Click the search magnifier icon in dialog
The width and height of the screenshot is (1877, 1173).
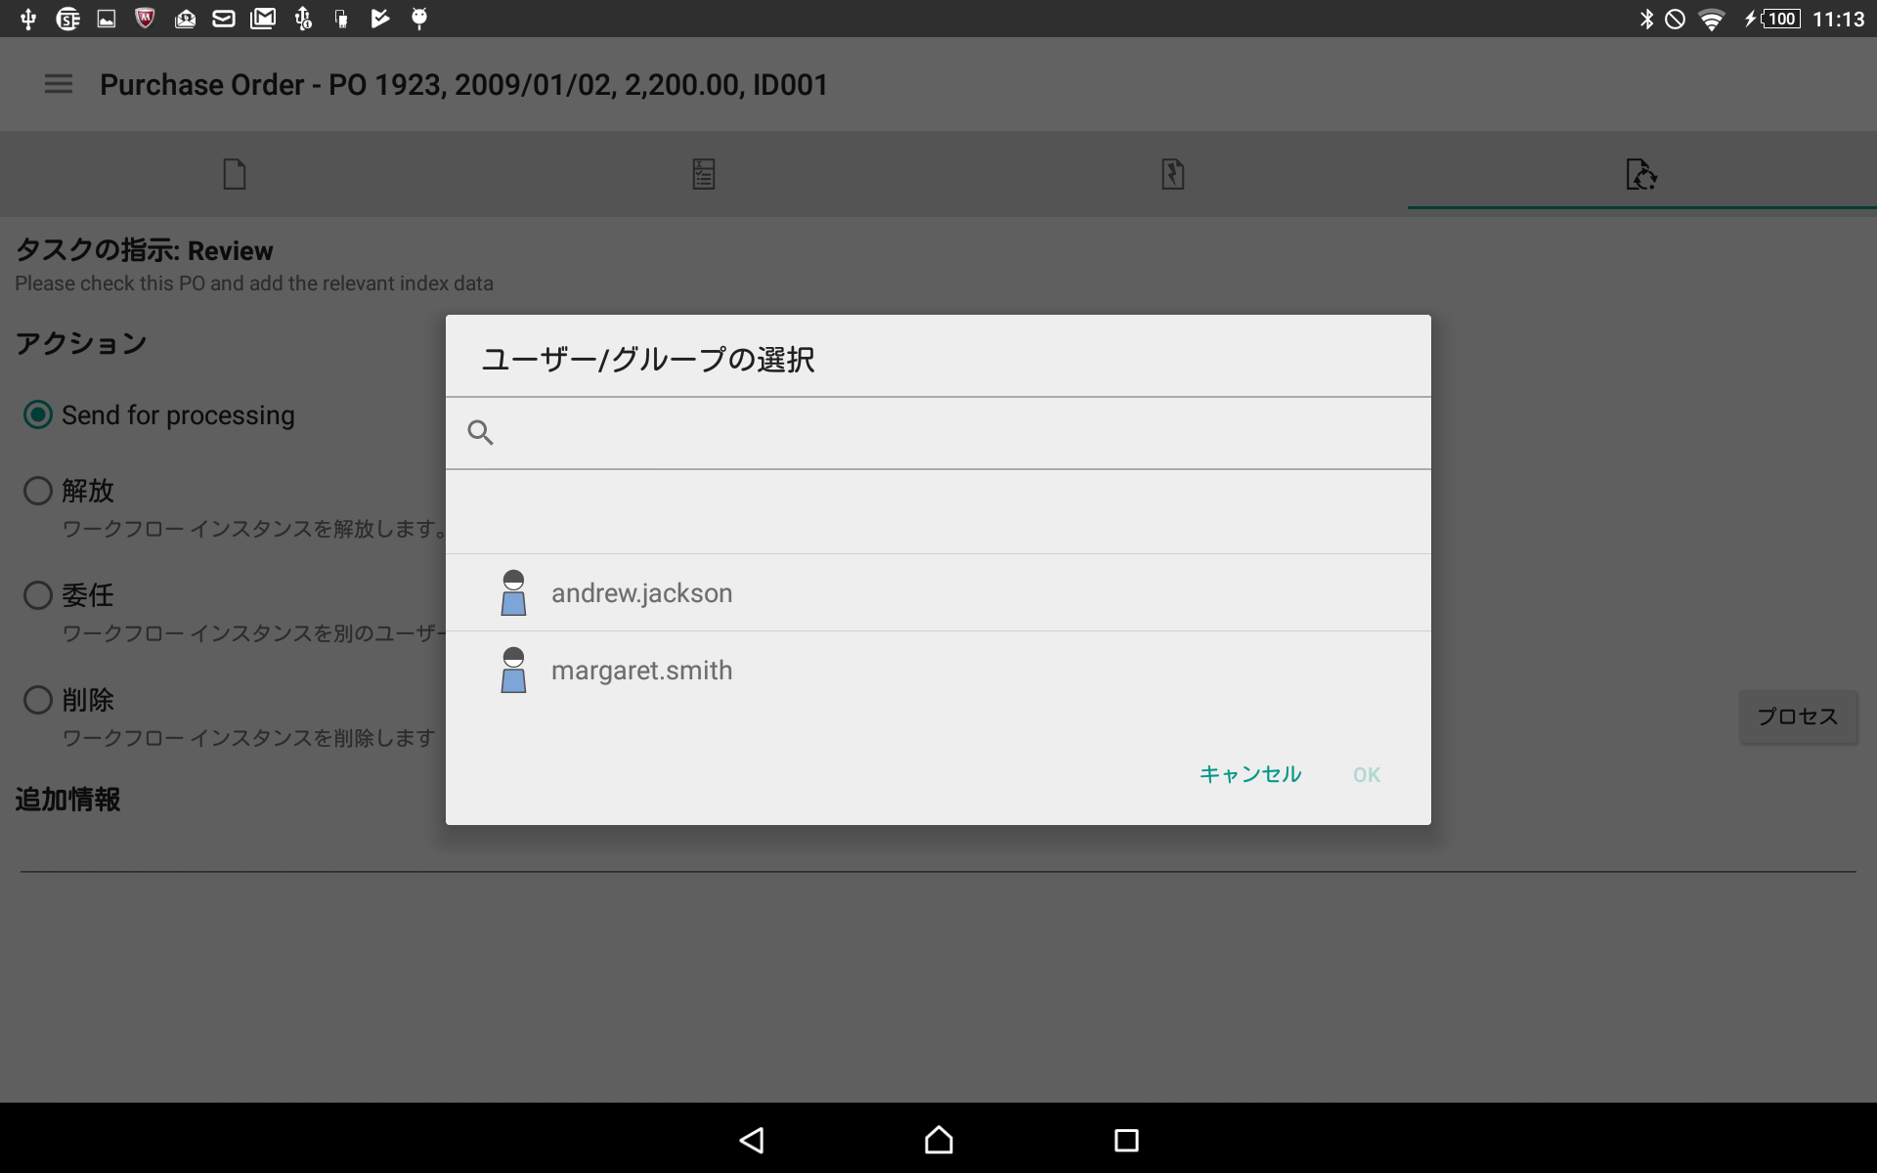pyautogui.click(x=480, y=432)
